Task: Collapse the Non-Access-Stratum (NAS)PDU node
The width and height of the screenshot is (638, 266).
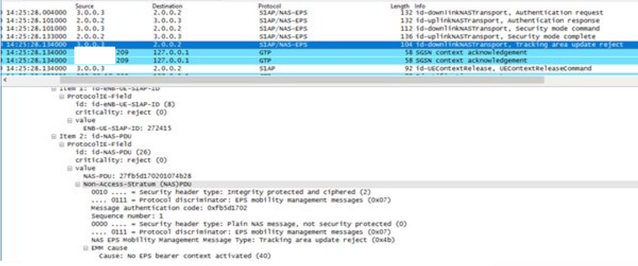Action: [x=78, y=184]
